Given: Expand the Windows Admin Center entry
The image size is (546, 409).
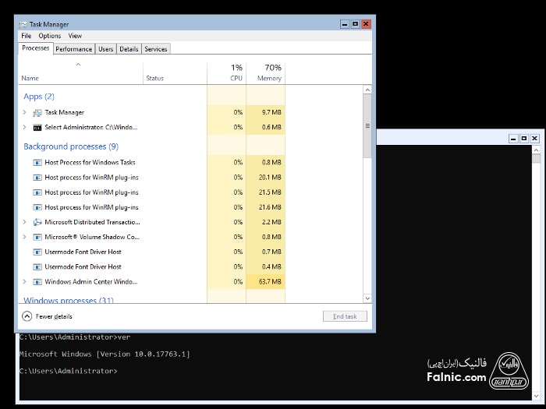Looking at the screenshot, I should [25, 282].
